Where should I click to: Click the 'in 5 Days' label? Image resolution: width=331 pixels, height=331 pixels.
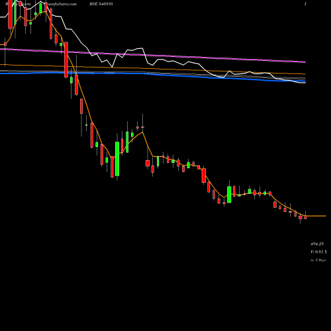[x=318, y=260]
